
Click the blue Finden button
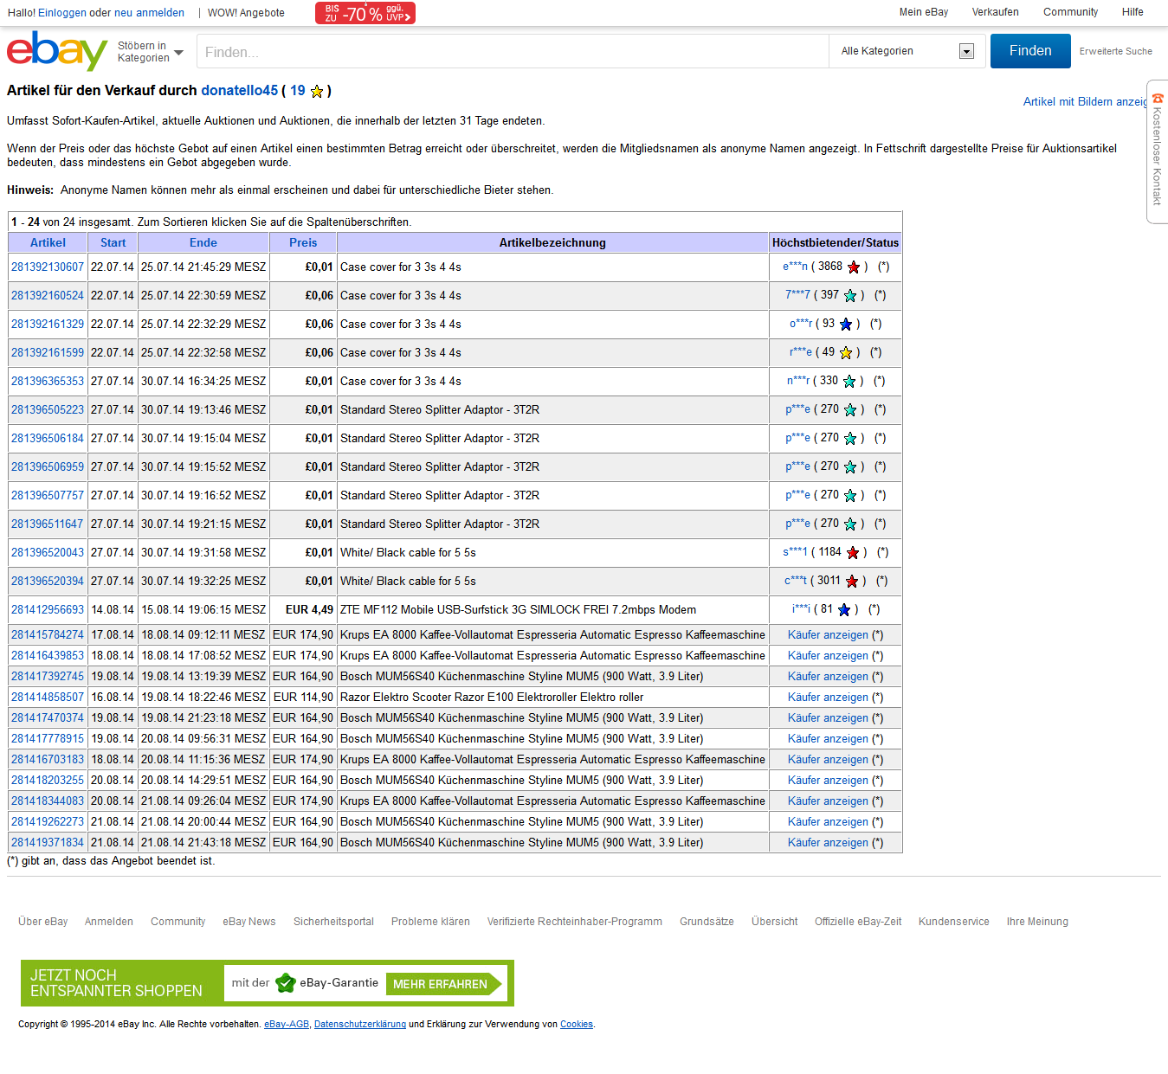pyautogui.click(x=1030, y=51)
